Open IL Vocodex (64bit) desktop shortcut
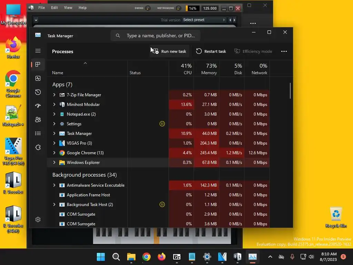 click(x=13, y=219)
